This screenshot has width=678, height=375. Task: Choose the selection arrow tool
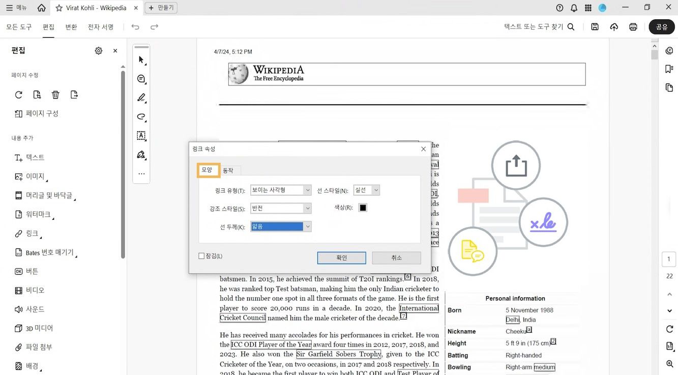pos(141,60)
